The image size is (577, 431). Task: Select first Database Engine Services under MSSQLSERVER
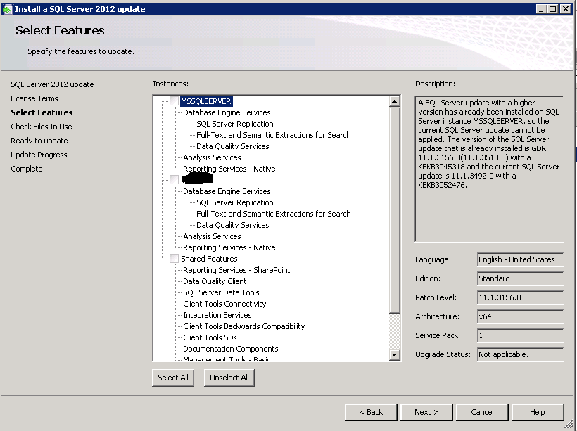coord(227,112)
